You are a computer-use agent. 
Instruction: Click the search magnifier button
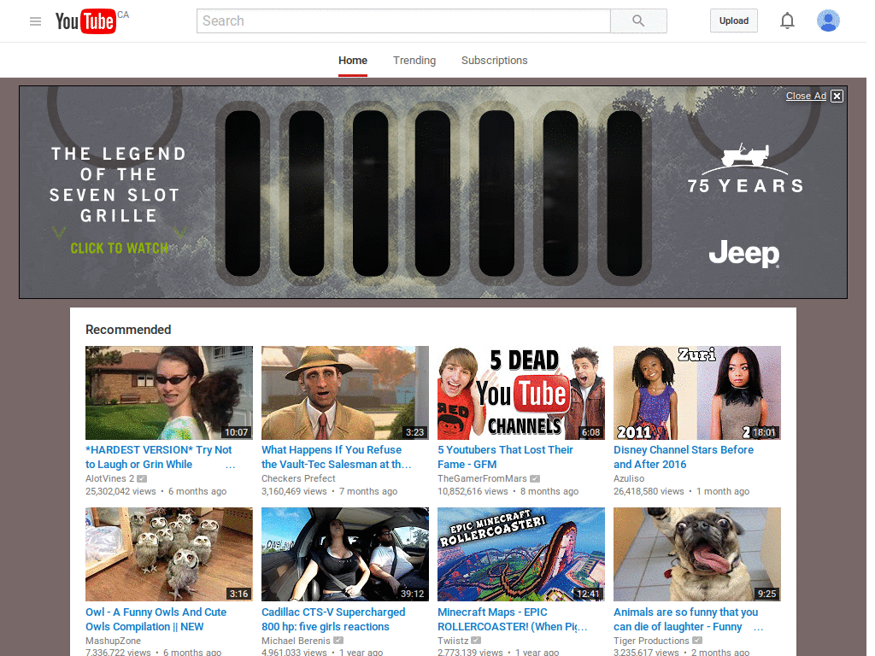[x=638, y=21]
